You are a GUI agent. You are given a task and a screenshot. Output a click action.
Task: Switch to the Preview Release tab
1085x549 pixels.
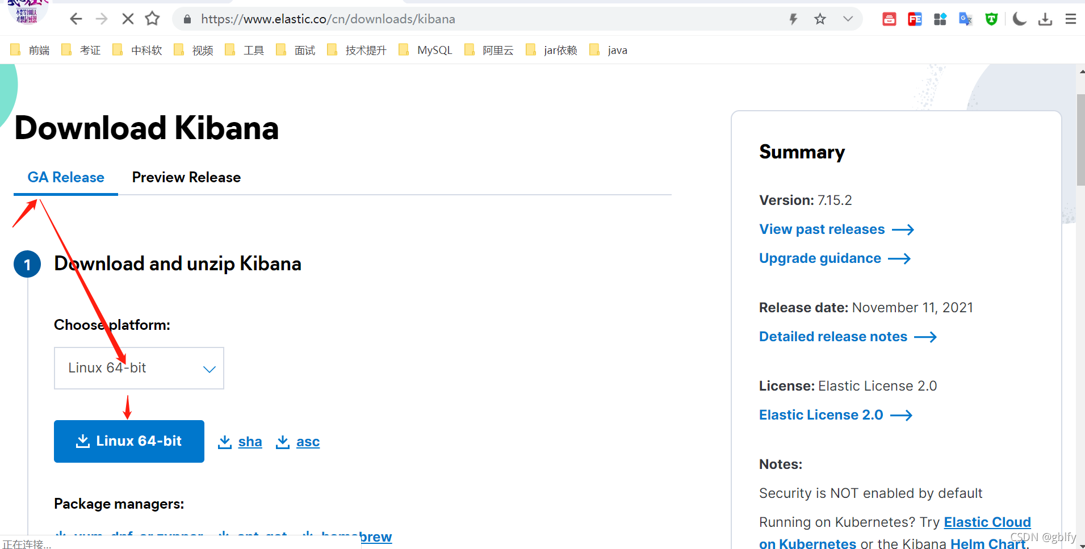coord(186,177)
